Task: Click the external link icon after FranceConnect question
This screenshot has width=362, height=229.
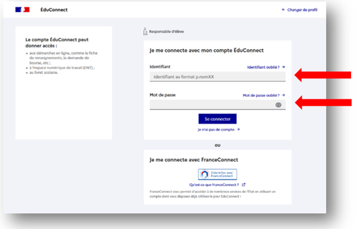Action: (x=244, y=185)
